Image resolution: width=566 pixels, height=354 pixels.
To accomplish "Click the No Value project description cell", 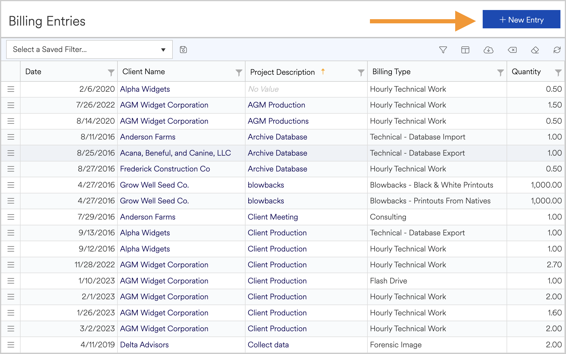I will tap(306, 89).
